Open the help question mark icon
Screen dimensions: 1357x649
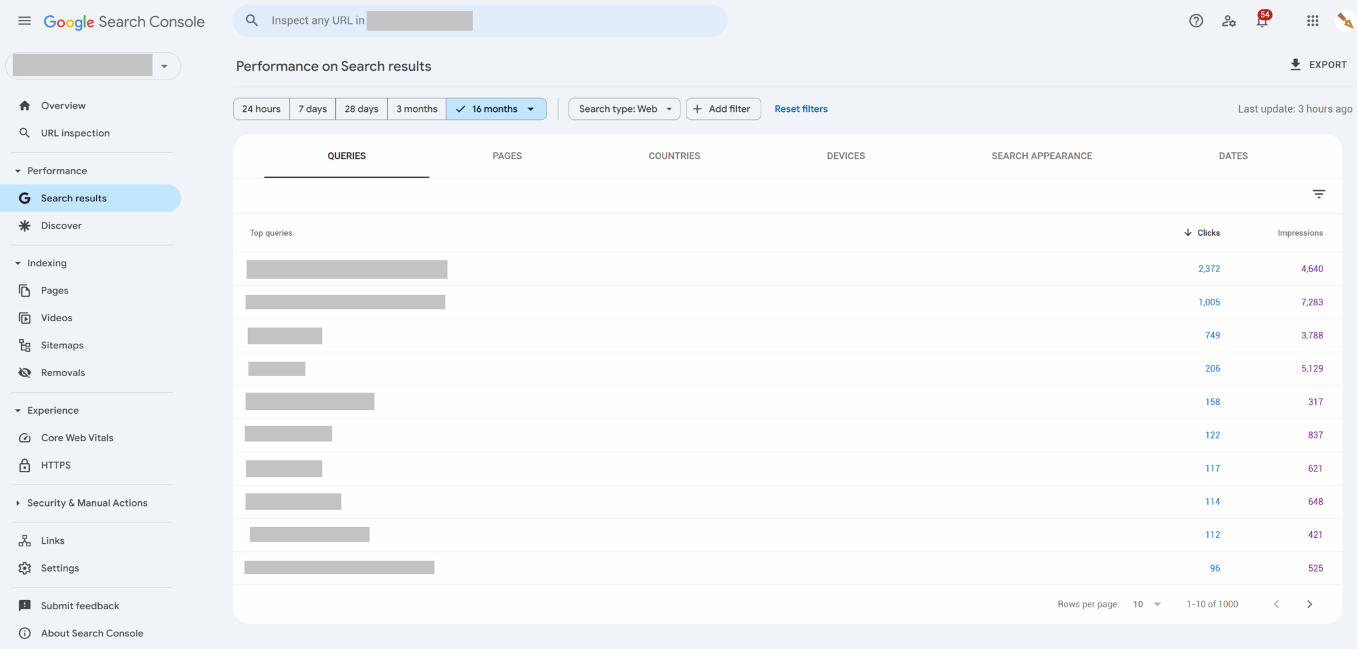(1196, 21)
